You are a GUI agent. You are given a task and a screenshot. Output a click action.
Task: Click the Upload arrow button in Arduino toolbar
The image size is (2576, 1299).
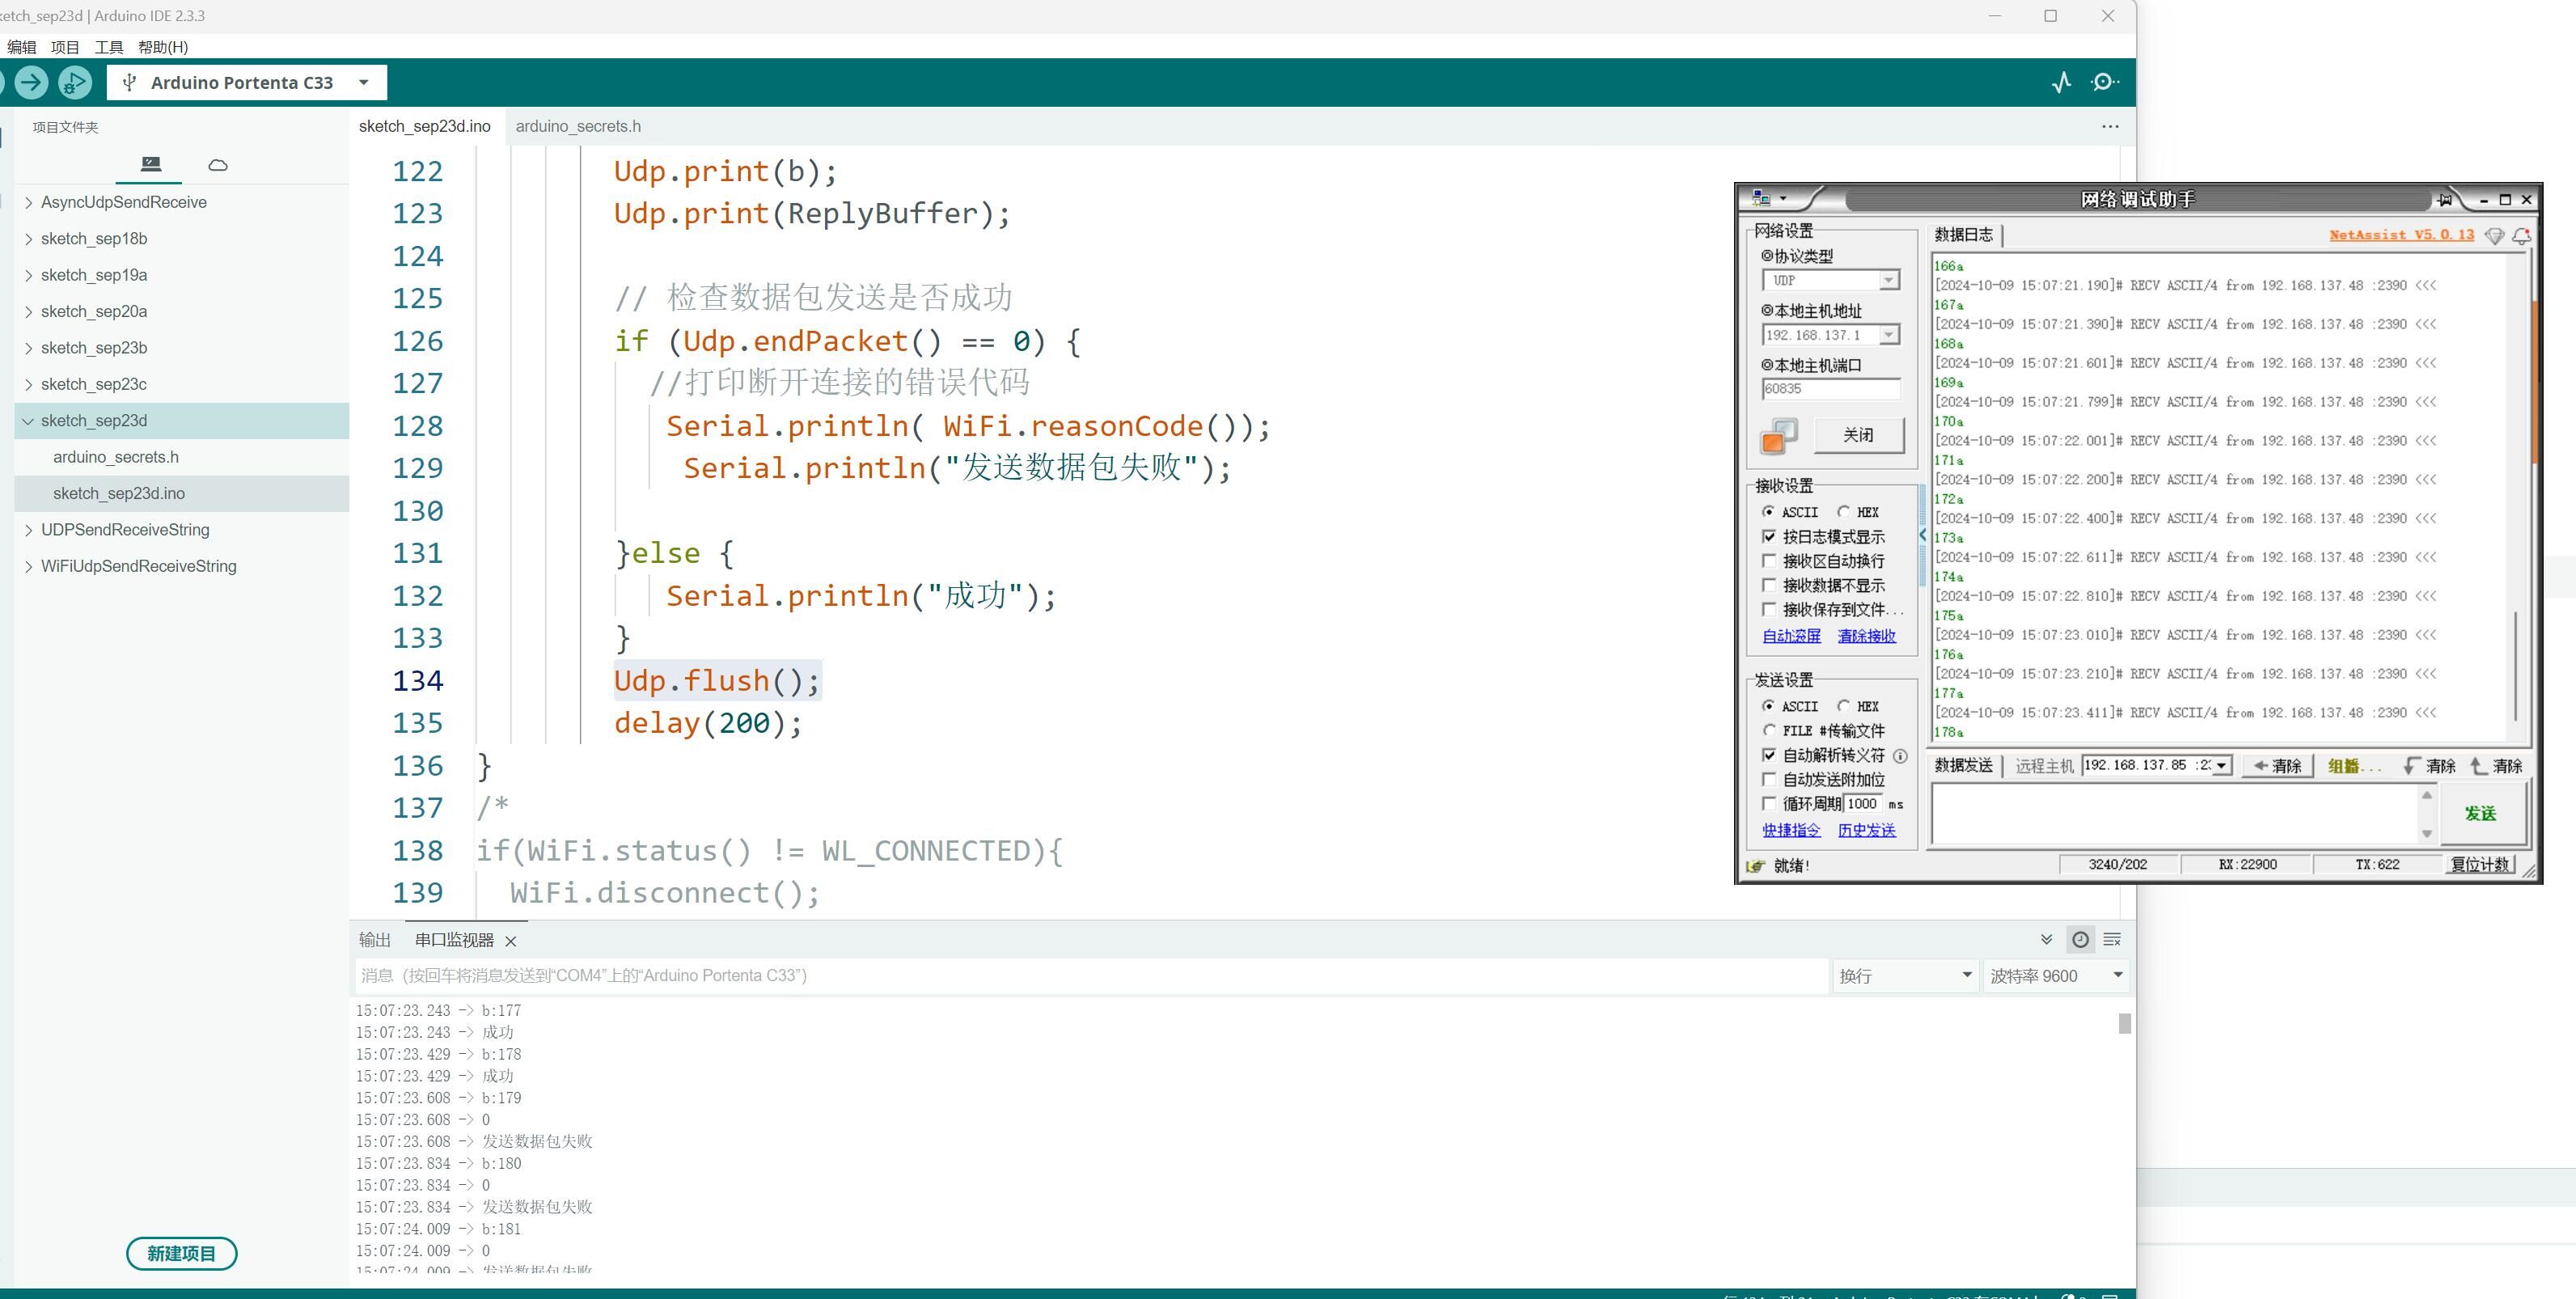coord(31,82)
